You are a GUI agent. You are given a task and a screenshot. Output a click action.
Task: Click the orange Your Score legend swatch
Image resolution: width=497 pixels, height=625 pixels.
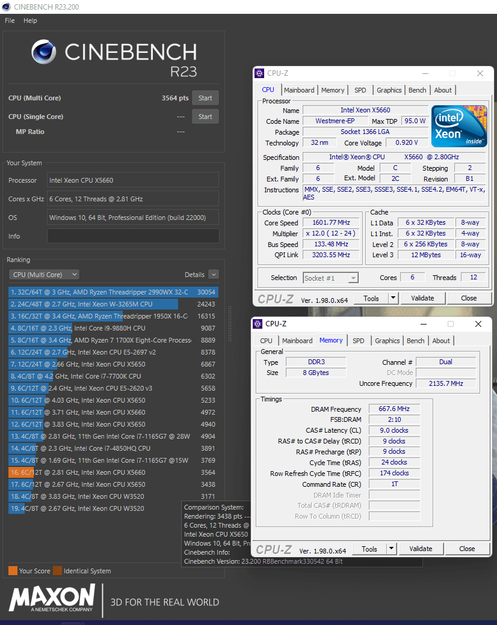coord(13,571)
